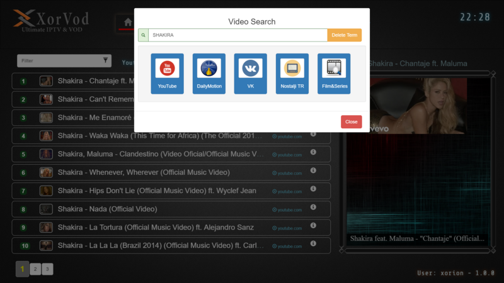
Task: Click preview caption Shakira feat. Maluma
Action: [417, 238]
